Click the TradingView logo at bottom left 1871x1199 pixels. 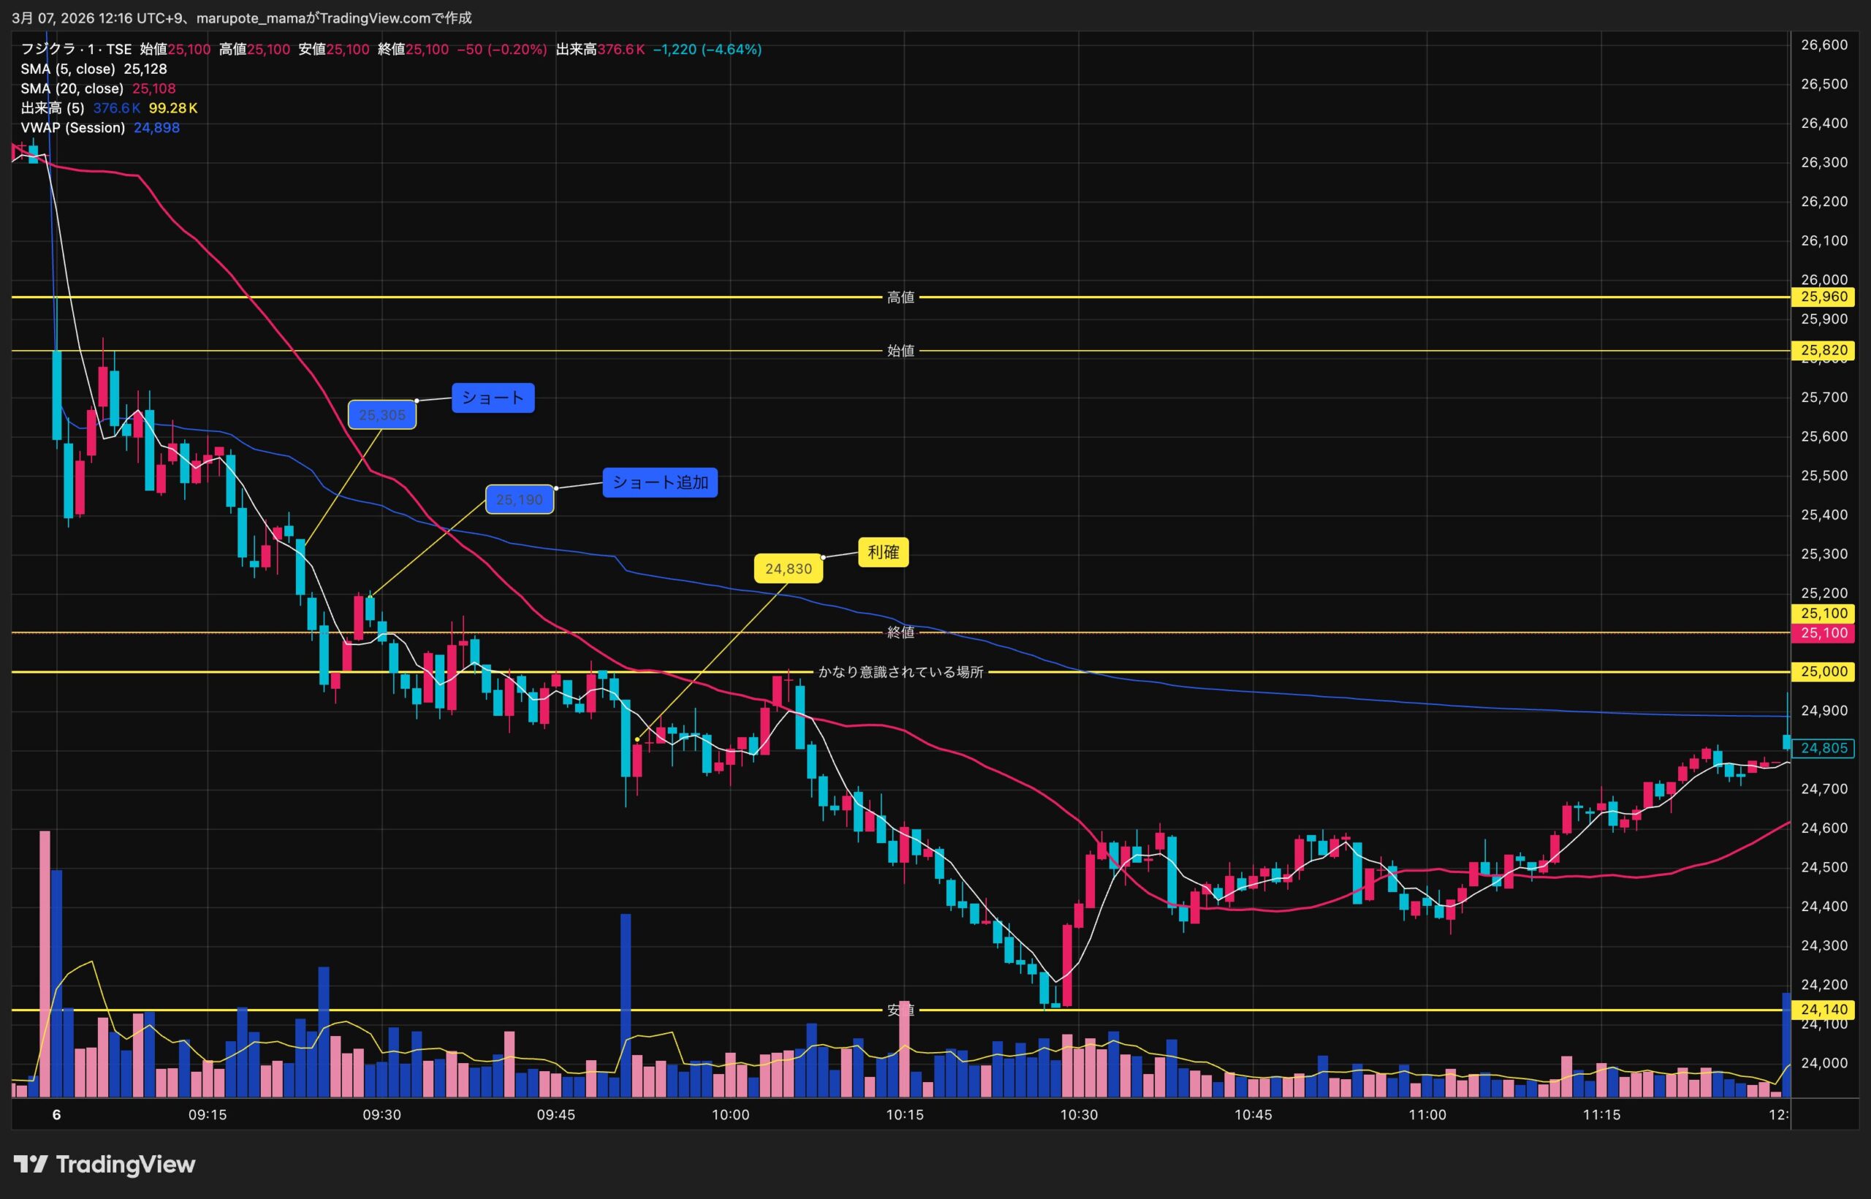point(105,1165)
